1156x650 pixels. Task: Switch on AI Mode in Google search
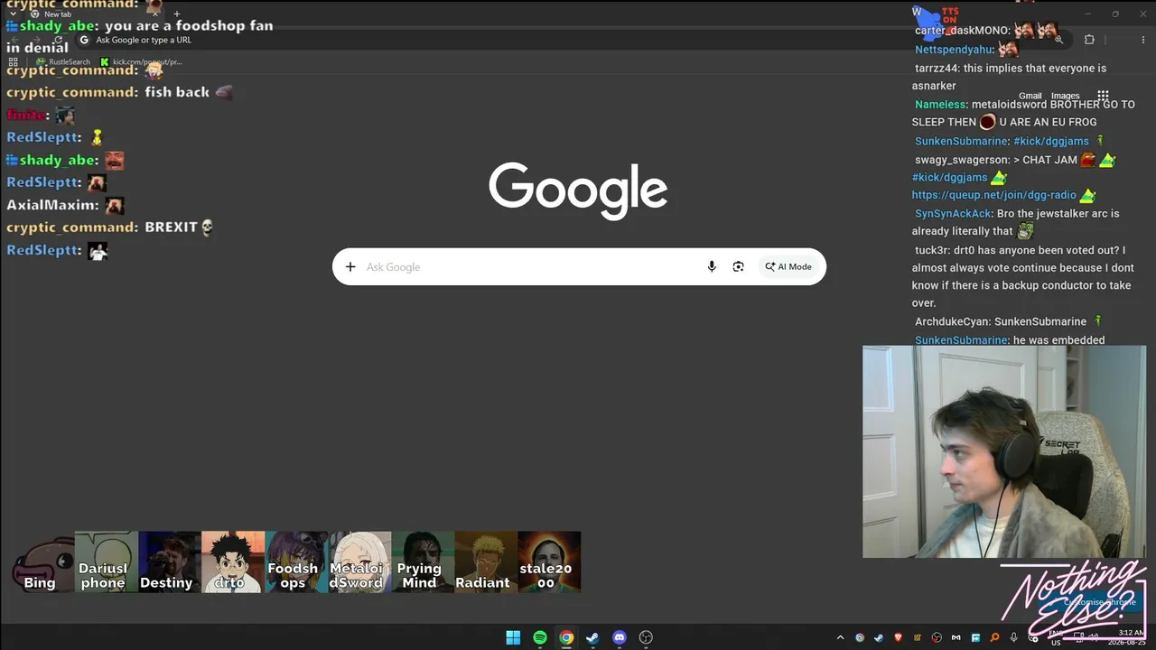click(788, 266)
